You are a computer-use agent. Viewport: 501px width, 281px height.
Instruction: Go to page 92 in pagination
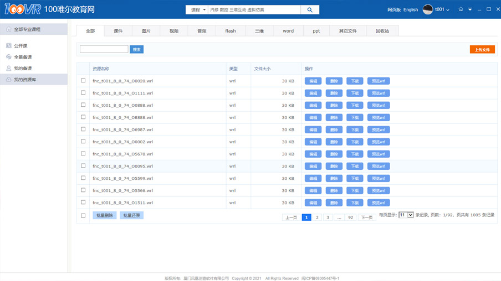point(350,217)
